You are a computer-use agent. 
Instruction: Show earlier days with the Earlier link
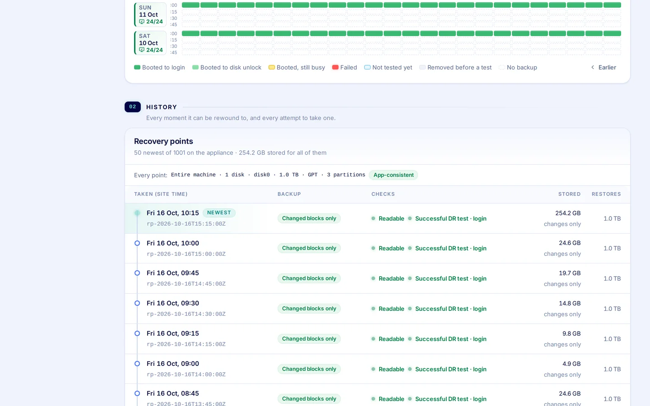[604, 67]
